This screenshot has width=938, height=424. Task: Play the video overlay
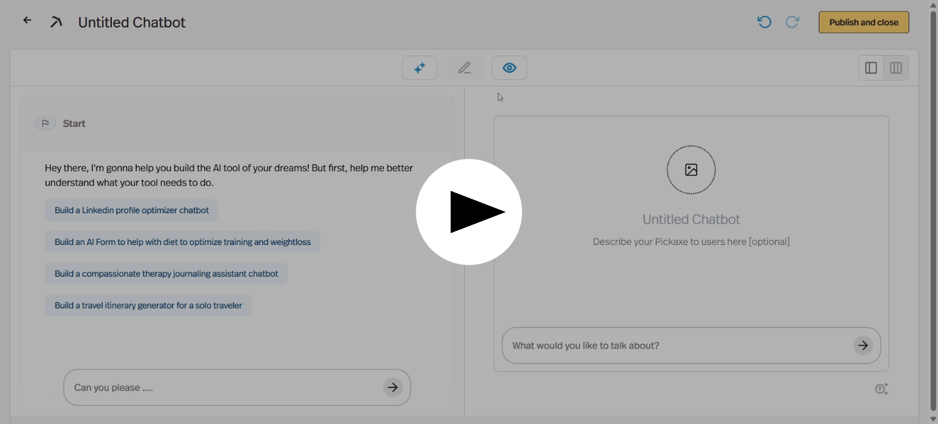469,212
